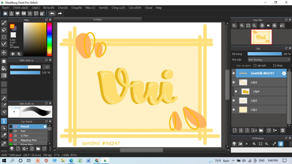Expand add-brush dropdown arrow in brush panel
This screenshot has width=292, height=164.
27,149
